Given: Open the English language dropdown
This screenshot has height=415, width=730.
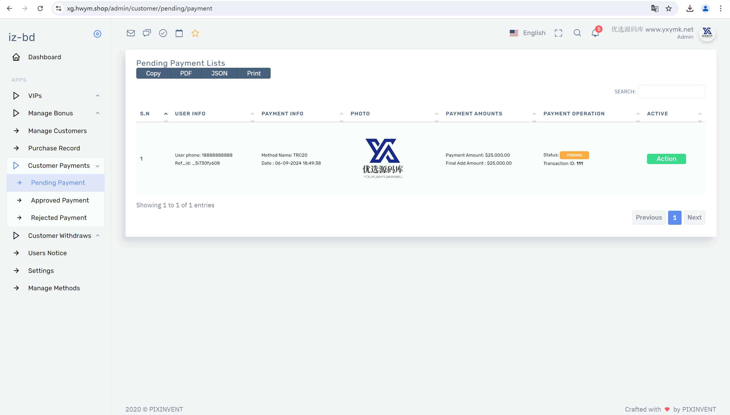Looking at the screenshot, I should [x=528, y=33].
